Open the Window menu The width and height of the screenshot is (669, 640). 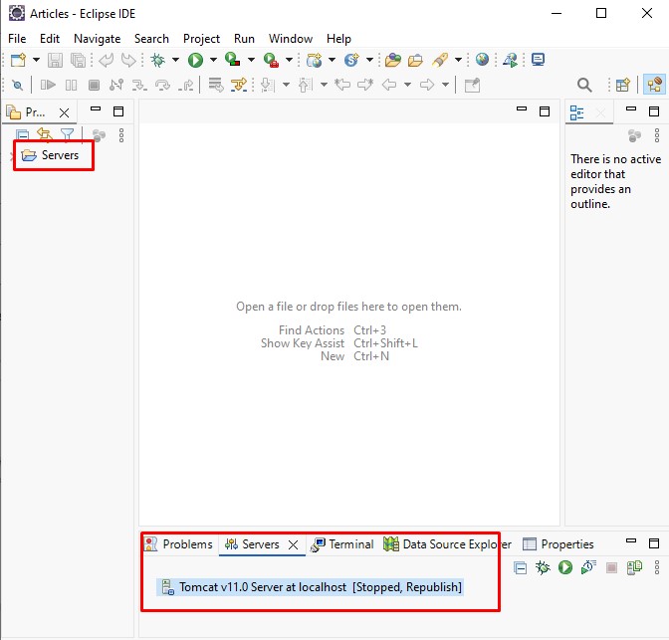[x=291, y=39]
